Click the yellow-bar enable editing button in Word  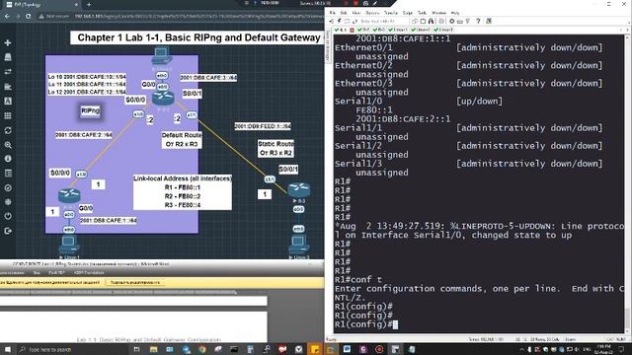(x=135, y=282)
